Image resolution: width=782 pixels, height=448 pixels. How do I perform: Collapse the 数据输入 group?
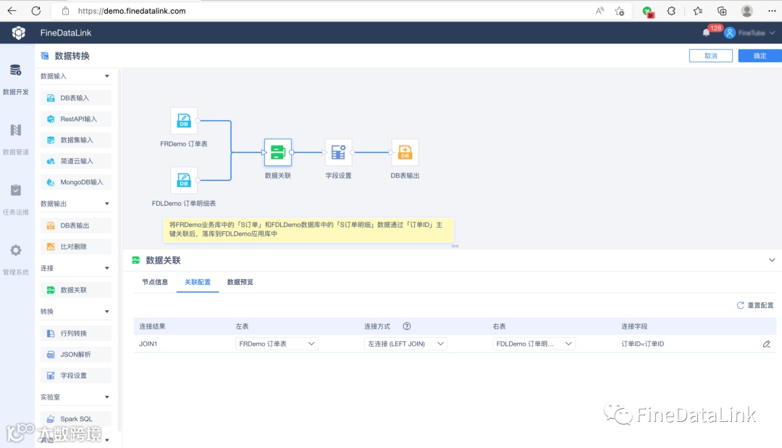point(106,76)
